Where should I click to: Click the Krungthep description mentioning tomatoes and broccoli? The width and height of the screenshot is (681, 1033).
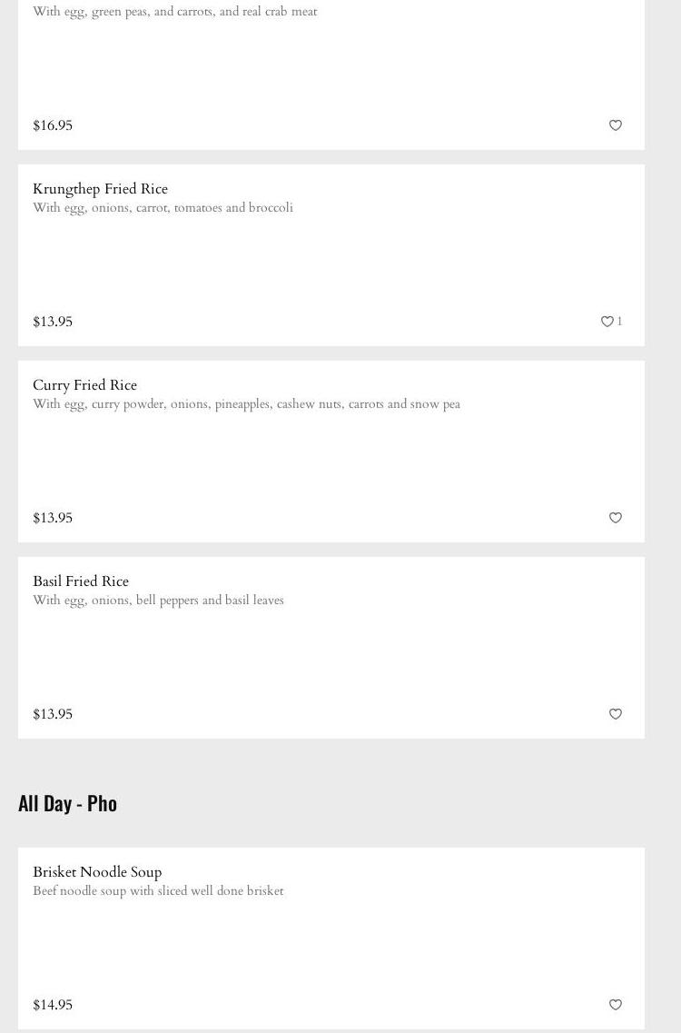(163, 208)
